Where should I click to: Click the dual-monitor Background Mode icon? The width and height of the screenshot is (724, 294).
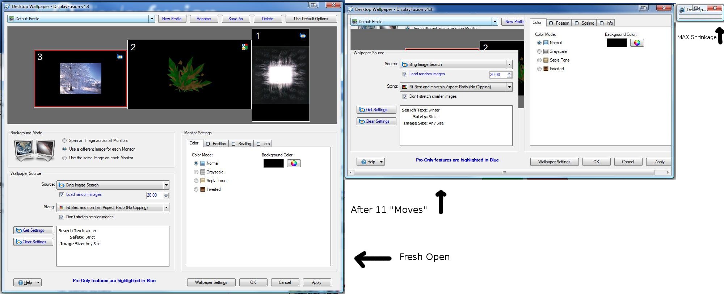(x=35, y=150)
